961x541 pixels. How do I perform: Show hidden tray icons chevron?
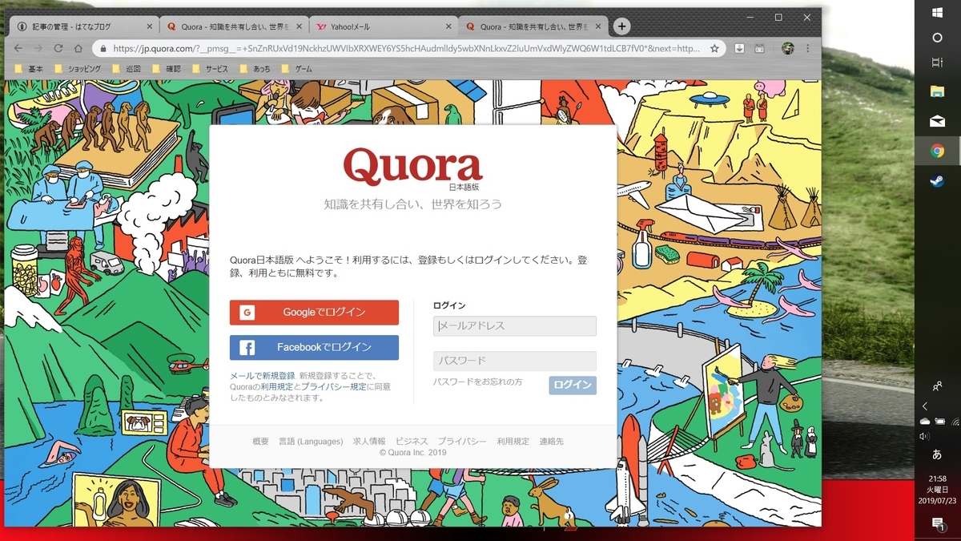coord(926,406)
